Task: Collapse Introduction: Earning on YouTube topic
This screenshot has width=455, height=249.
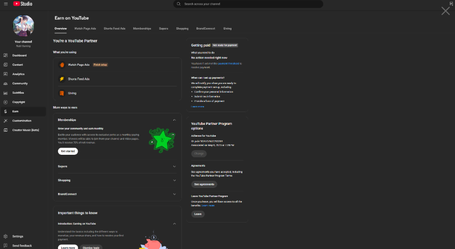Action: [174, 224]
